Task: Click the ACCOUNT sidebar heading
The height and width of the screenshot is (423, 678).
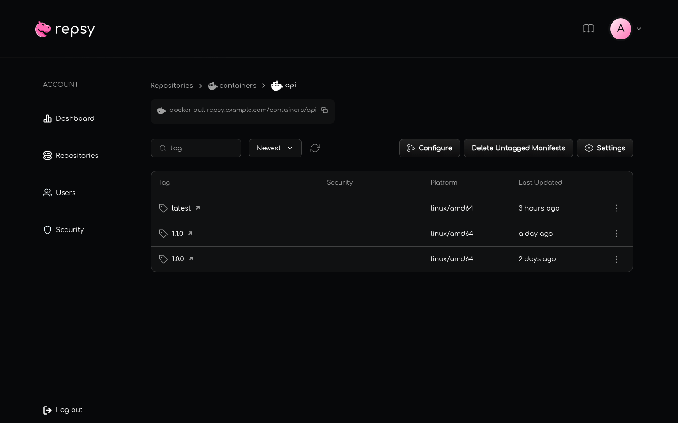Action: tap(61, 85)
